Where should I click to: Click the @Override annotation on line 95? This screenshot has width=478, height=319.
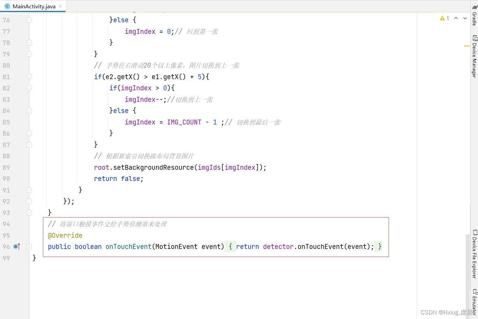[x=65, y=235]
